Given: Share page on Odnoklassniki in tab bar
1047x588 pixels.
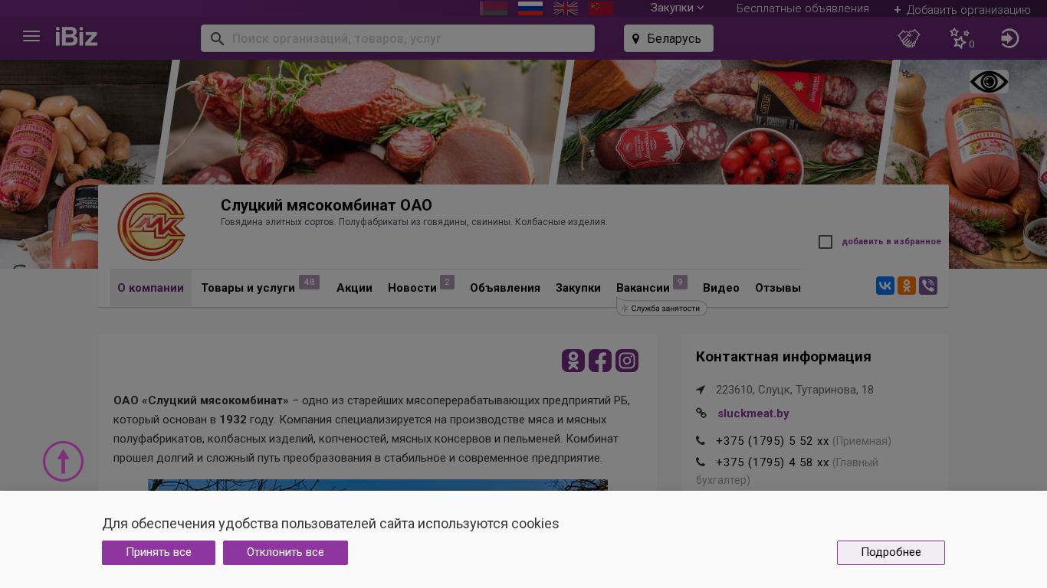Looking at the screenshot, I should coord(907,286).
